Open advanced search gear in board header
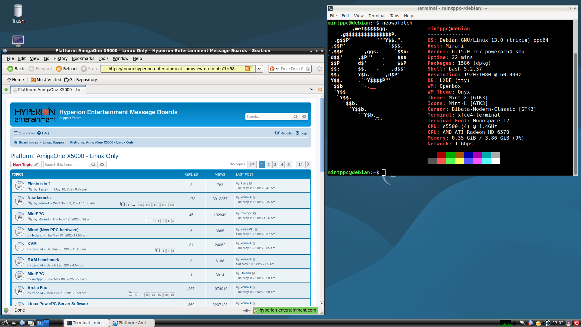Viewport: 581px width, 327px height. click(x=304, y=117)
